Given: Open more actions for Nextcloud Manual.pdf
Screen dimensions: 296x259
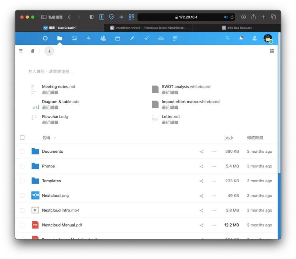Looking at the screenshot, I should [x=214, y=225].
